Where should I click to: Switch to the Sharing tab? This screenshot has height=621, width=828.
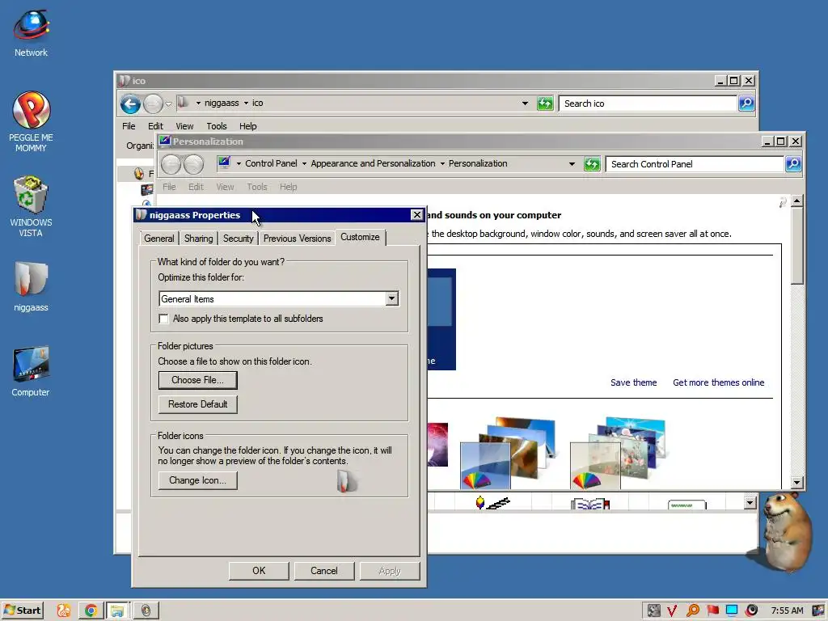[x=199, y=239]
